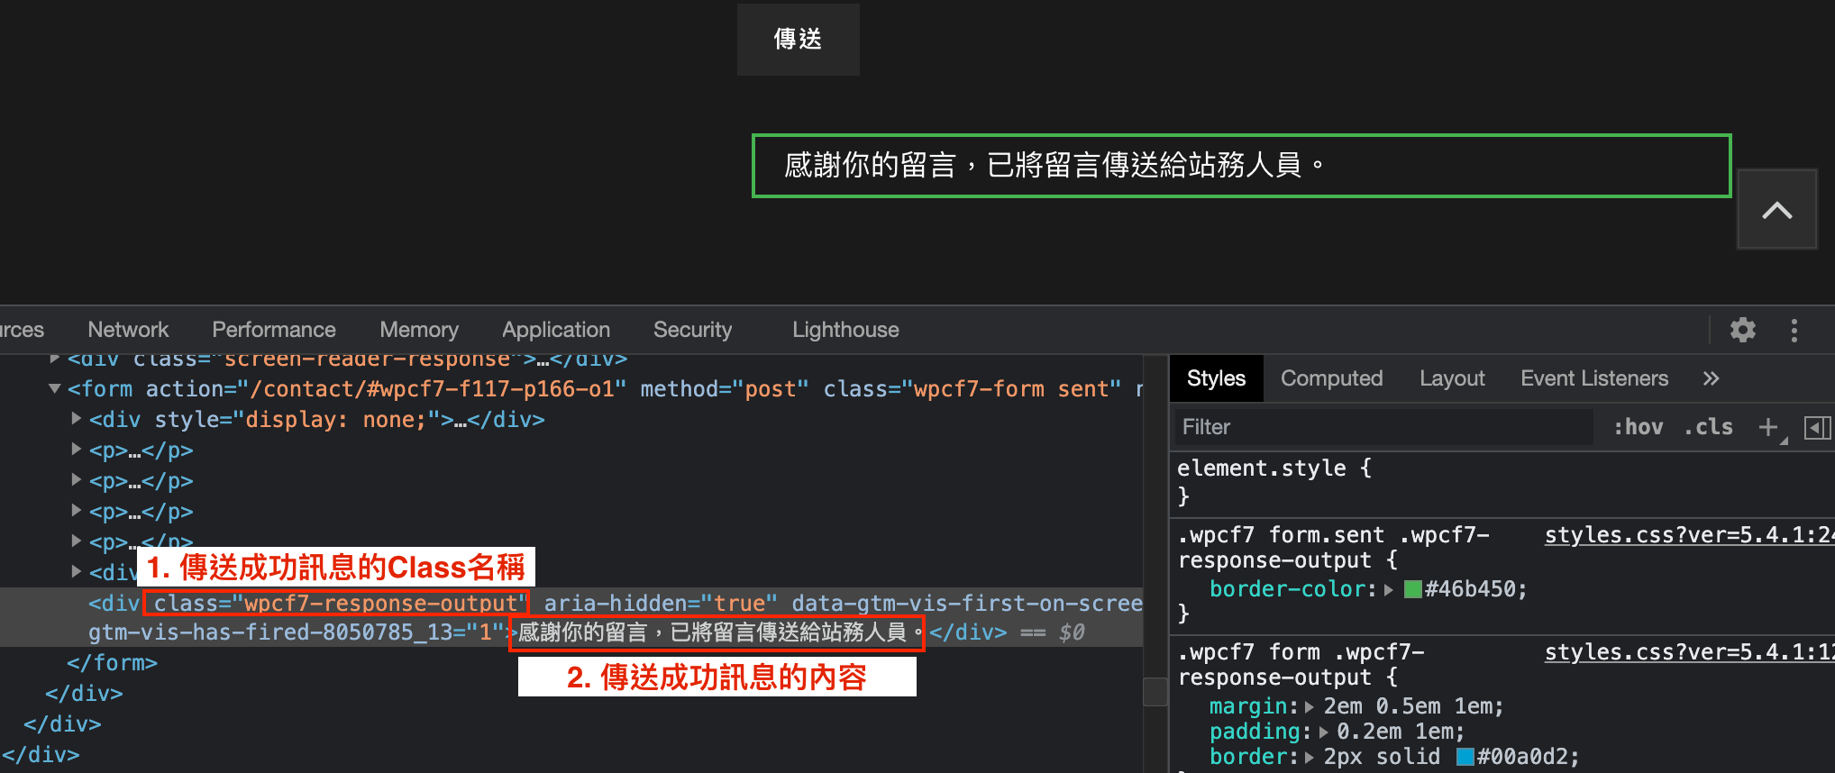This screenshot has height=773, width=1835.
Task: Focus the Styles Filter input
Action: [x=1383, y=427]
